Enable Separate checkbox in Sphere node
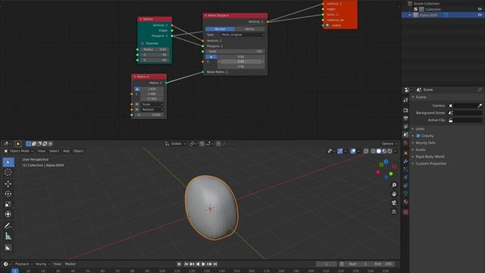The image size is (485, 273). coord(142,43)
